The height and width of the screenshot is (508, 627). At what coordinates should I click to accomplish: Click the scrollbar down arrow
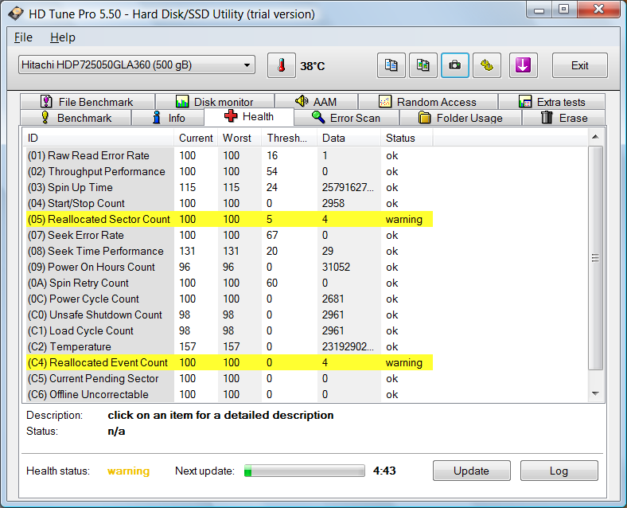pos(595,393)
